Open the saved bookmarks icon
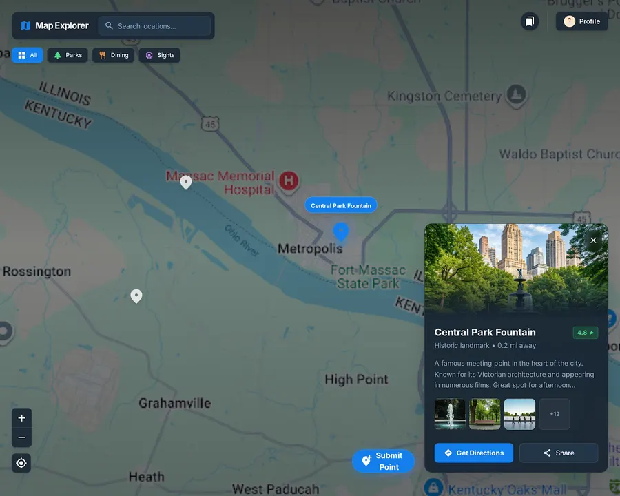The width and height of the screenshot is (620, 496). click(x=530, y=21)
